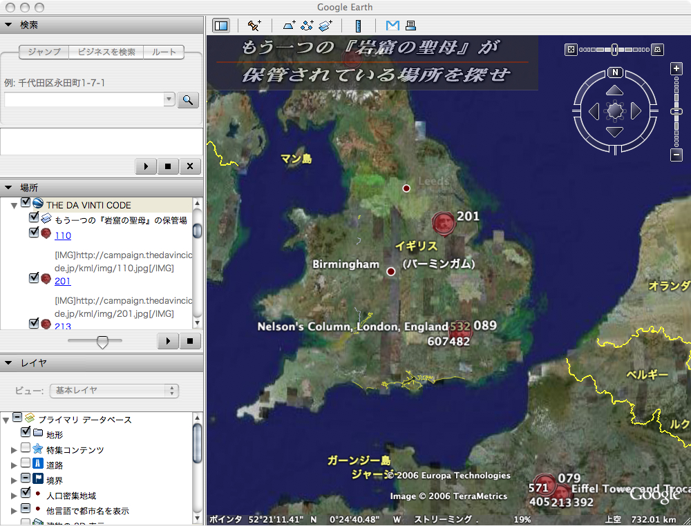Collapse the 場所 panel
Image resolution: width=691 pixels, height=526 pixels.
(x=8, y=188)
